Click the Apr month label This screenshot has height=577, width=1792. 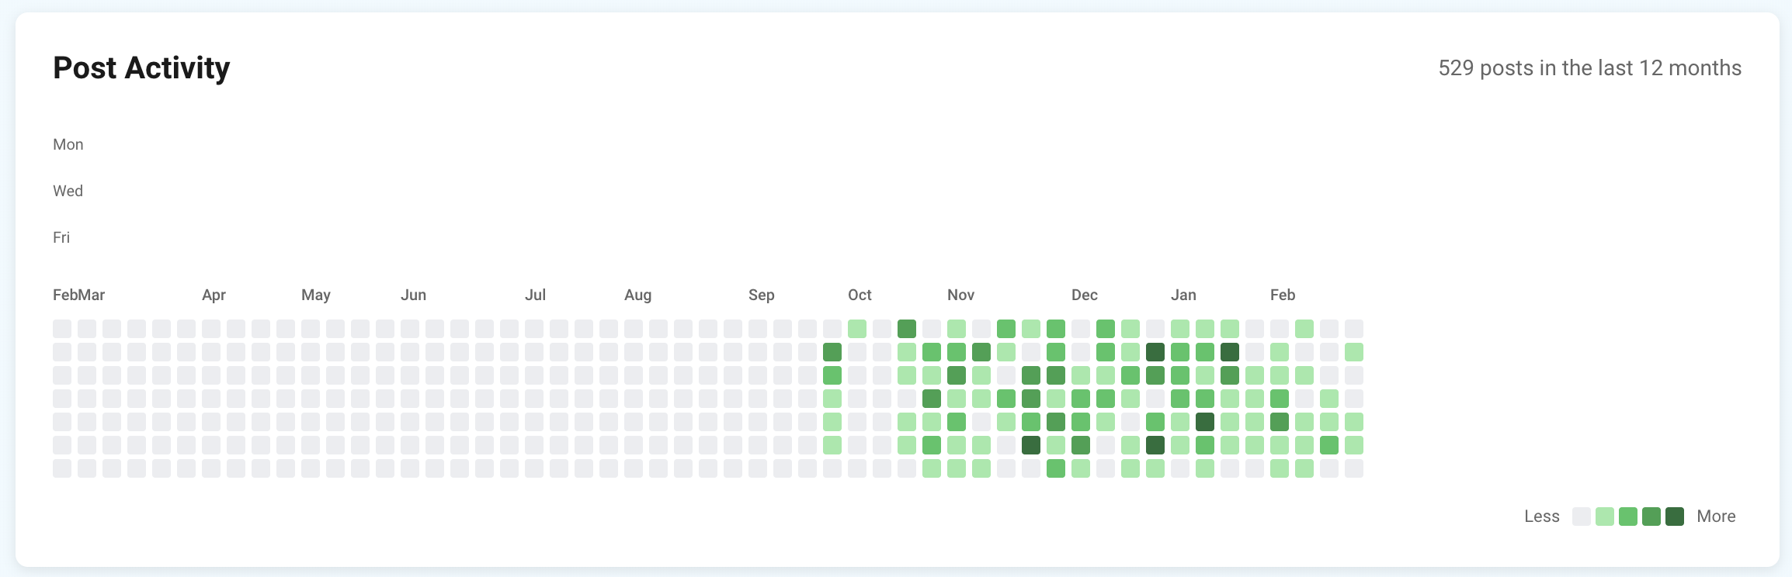pyautogui.click(x=214, y=295)
